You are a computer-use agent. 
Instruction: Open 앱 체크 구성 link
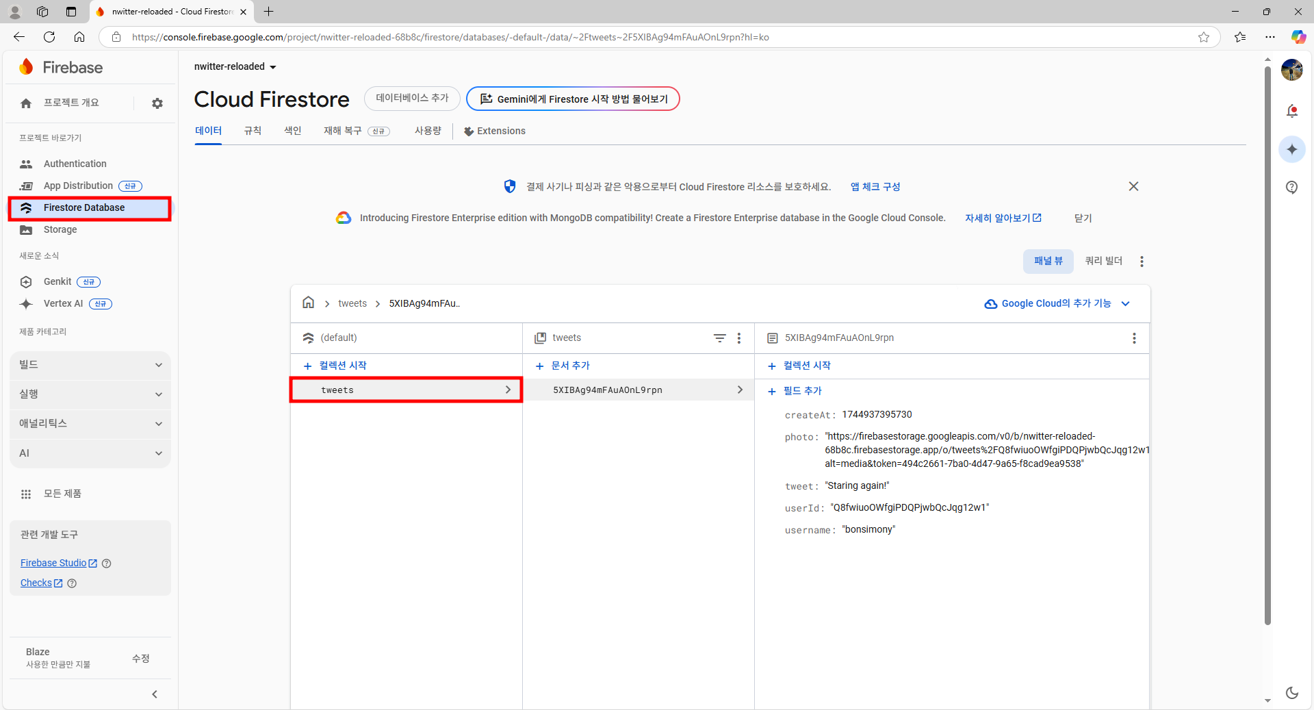875,186
